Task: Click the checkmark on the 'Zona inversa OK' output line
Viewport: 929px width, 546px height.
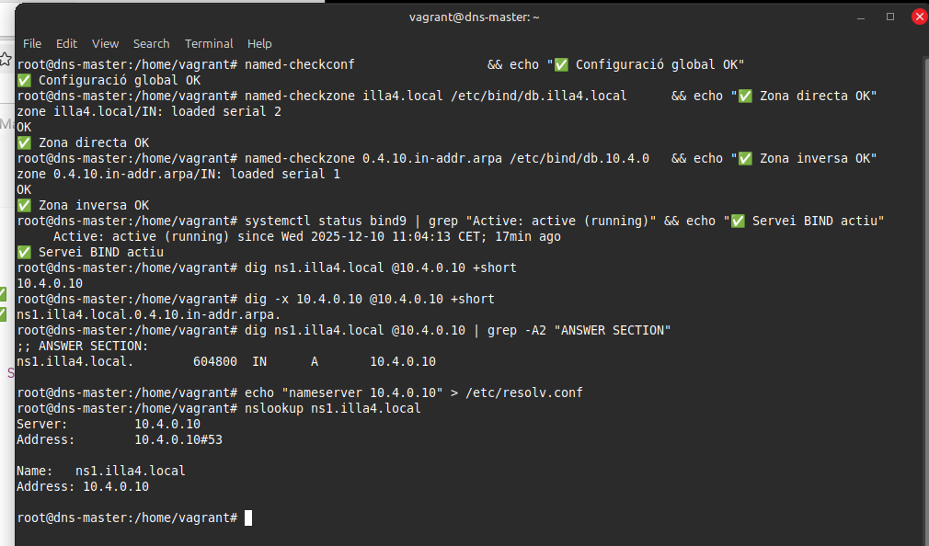Action: click(24, 206)
